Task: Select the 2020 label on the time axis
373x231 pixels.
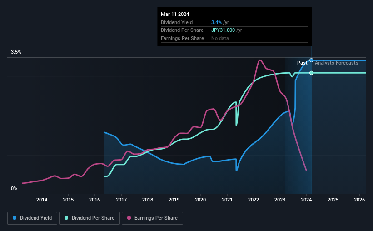Action: [x=200, y=200]
